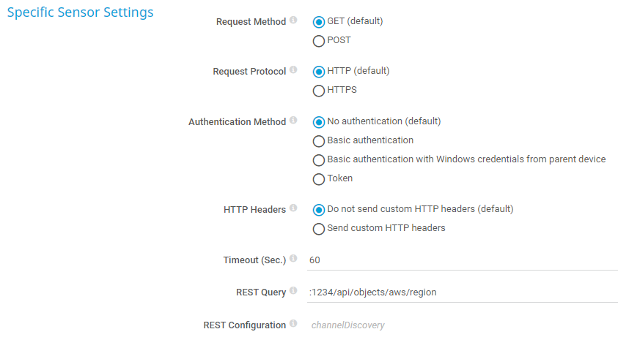Choose HTTPS as request protocol

[319, 91]
